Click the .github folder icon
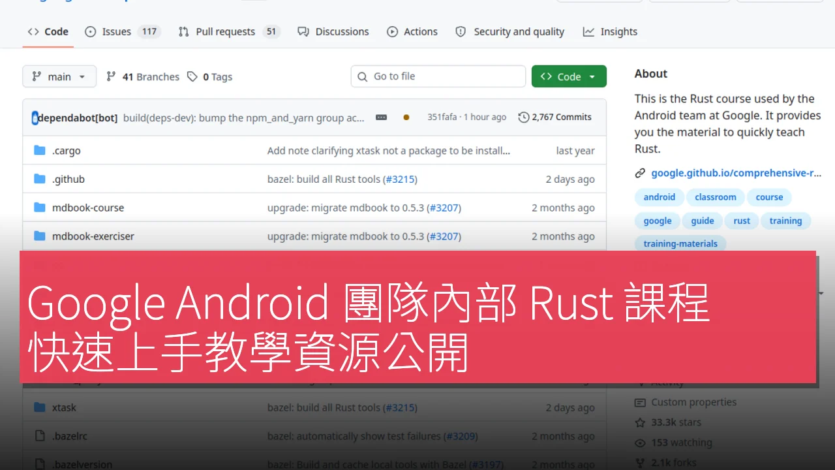 [39, 179]
